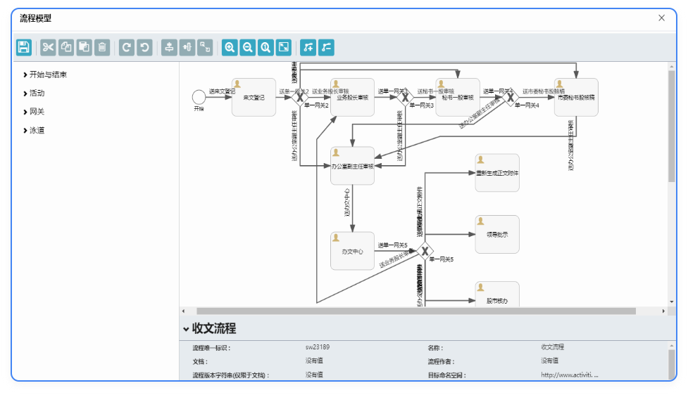Screen dimensions: 688x395
Task: Click the Zoom in magnifier icon
Action: (230, 47)
